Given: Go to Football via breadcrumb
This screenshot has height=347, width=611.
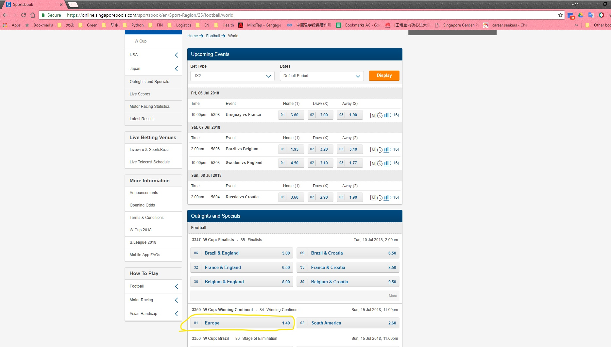Looking at the screenshot, I should point(213,36).
